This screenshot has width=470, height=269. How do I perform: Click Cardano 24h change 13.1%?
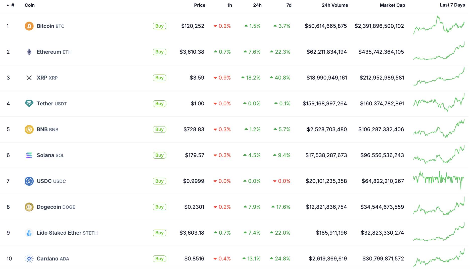tap(251, 259)
